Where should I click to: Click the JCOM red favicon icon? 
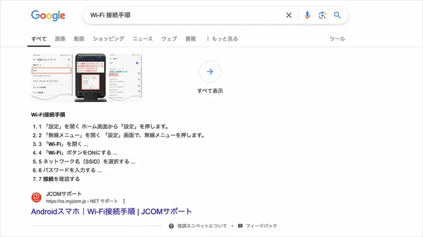click(36, 197)
